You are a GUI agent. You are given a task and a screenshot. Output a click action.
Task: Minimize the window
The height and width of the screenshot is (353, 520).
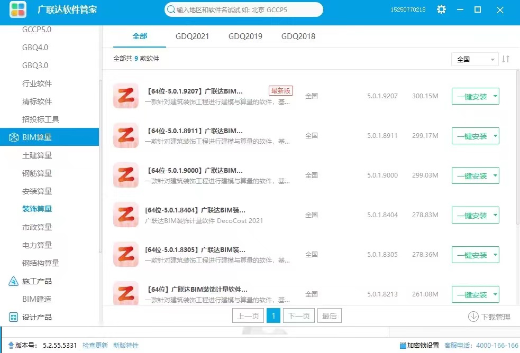(x=460, y=10)
